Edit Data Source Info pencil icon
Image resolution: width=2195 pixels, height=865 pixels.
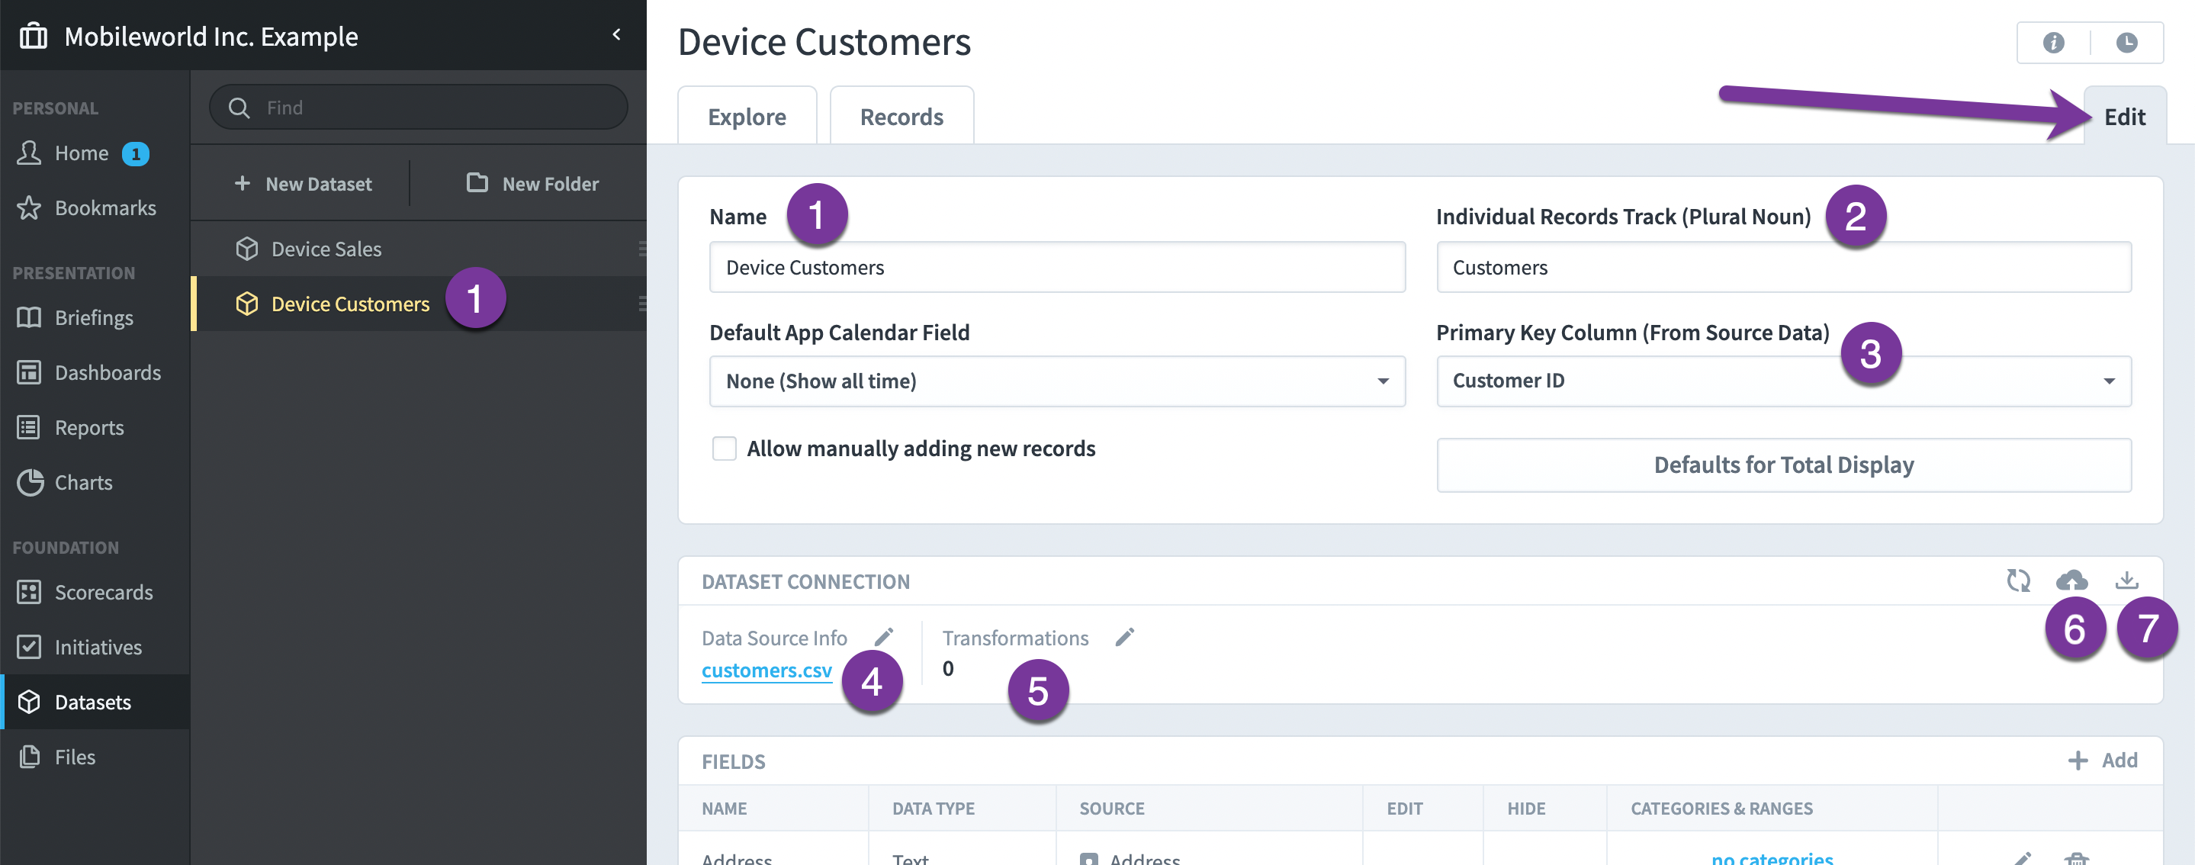(884, 638)
